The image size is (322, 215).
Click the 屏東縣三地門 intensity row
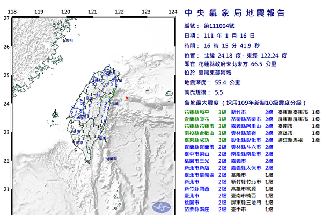tap(252, 203)
